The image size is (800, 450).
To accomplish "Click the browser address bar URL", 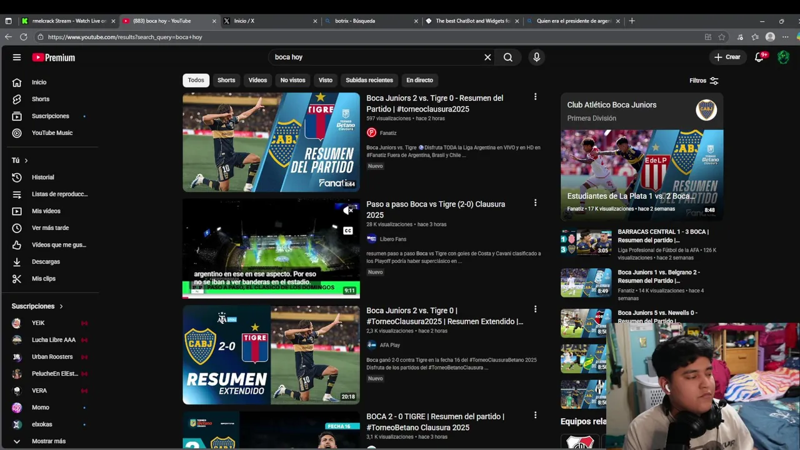I will [x=125, y=37].
